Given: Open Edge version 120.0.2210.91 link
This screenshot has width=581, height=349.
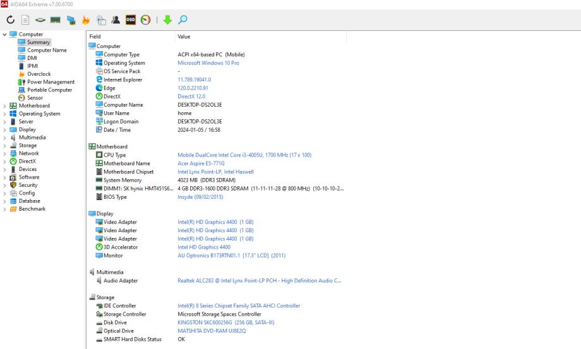Looking at the screenshot, I should 193,88.
